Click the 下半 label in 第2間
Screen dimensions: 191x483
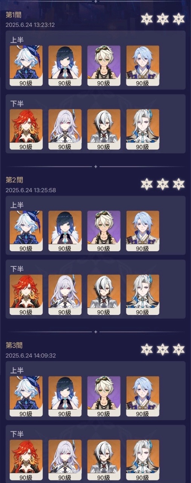click(17, 269)
